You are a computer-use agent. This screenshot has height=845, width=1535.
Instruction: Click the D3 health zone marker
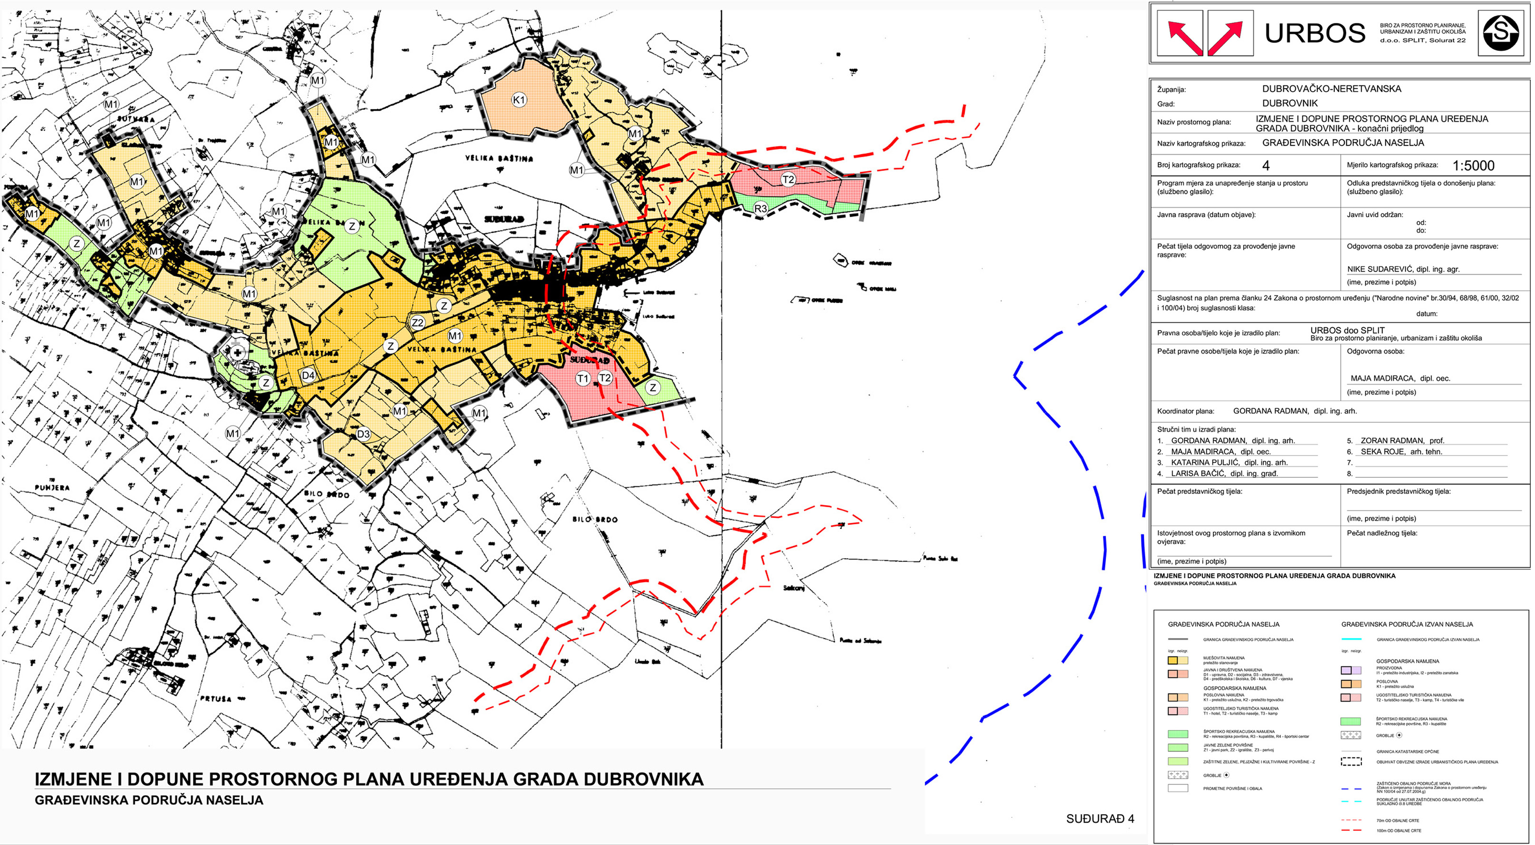pos(364,434)
